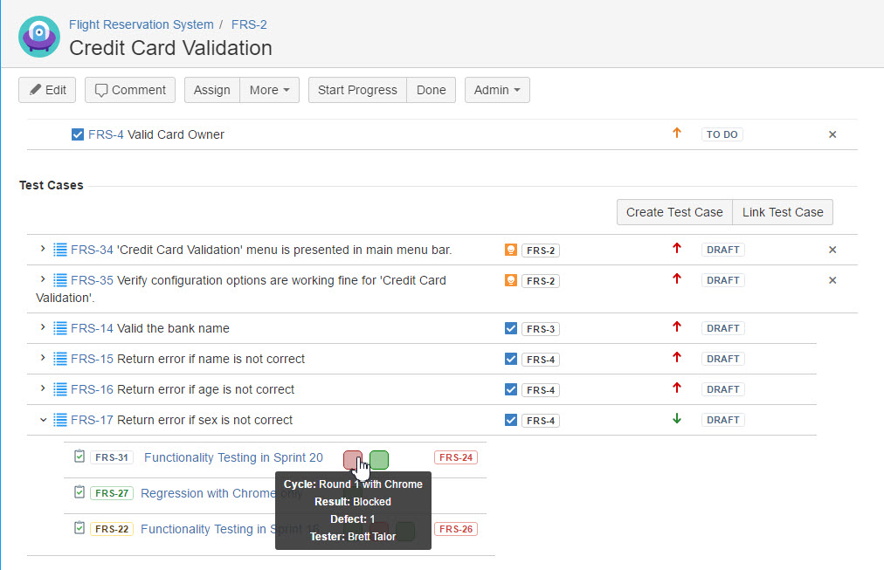Image resolution: width=884 pixels, height=570 pixels.
Task: Click the Flight Reservation System project avatar
Action: pos(39,37)
